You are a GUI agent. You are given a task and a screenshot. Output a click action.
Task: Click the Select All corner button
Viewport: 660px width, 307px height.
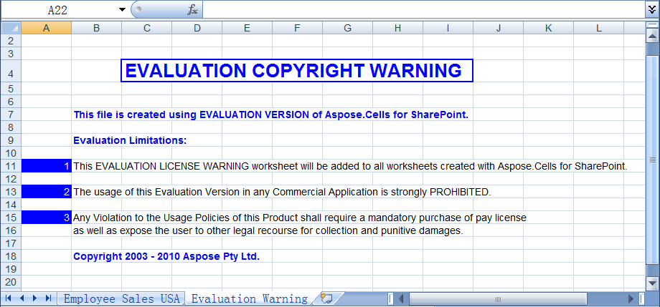pos(11,28)
